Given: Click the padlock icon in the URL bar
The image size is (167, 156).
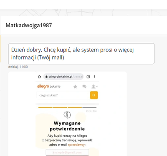Looking at the screenshot, I should click(46, 77).
